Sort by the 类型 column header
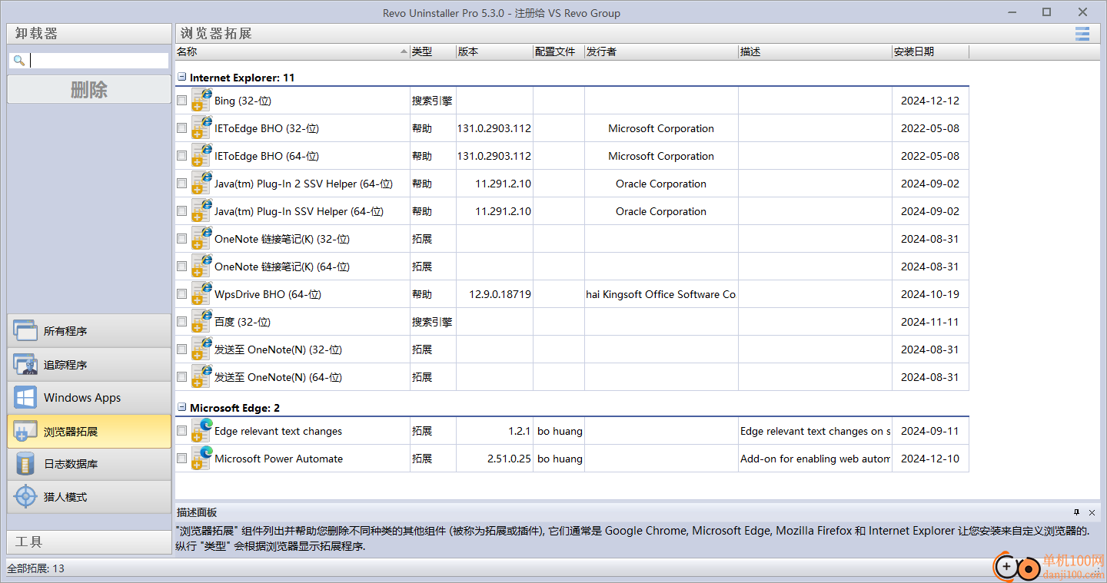 433,51
